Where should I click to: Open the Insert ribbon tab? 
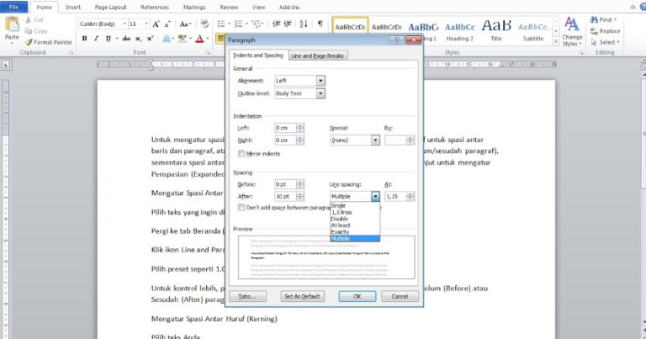73,7
